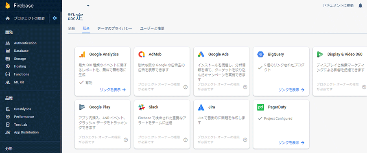Viewport: 367px width, 153px height.
Task: Click the Test Lab checklist icon
Action: point(8,125)
